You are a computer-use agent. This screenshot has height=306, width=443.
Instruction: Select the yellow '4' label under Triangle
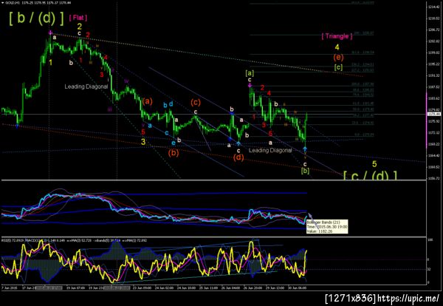pos(337,47)
